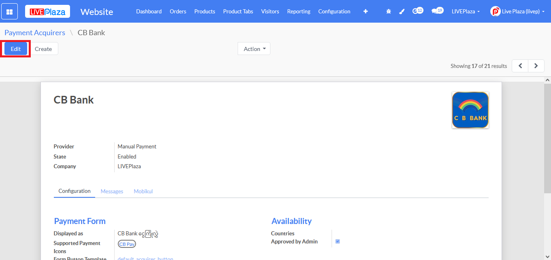Click the 'CB Bank' record heading
Image resolution: width=551 pixels, height=260 pixels.
(x=74, y=100)
